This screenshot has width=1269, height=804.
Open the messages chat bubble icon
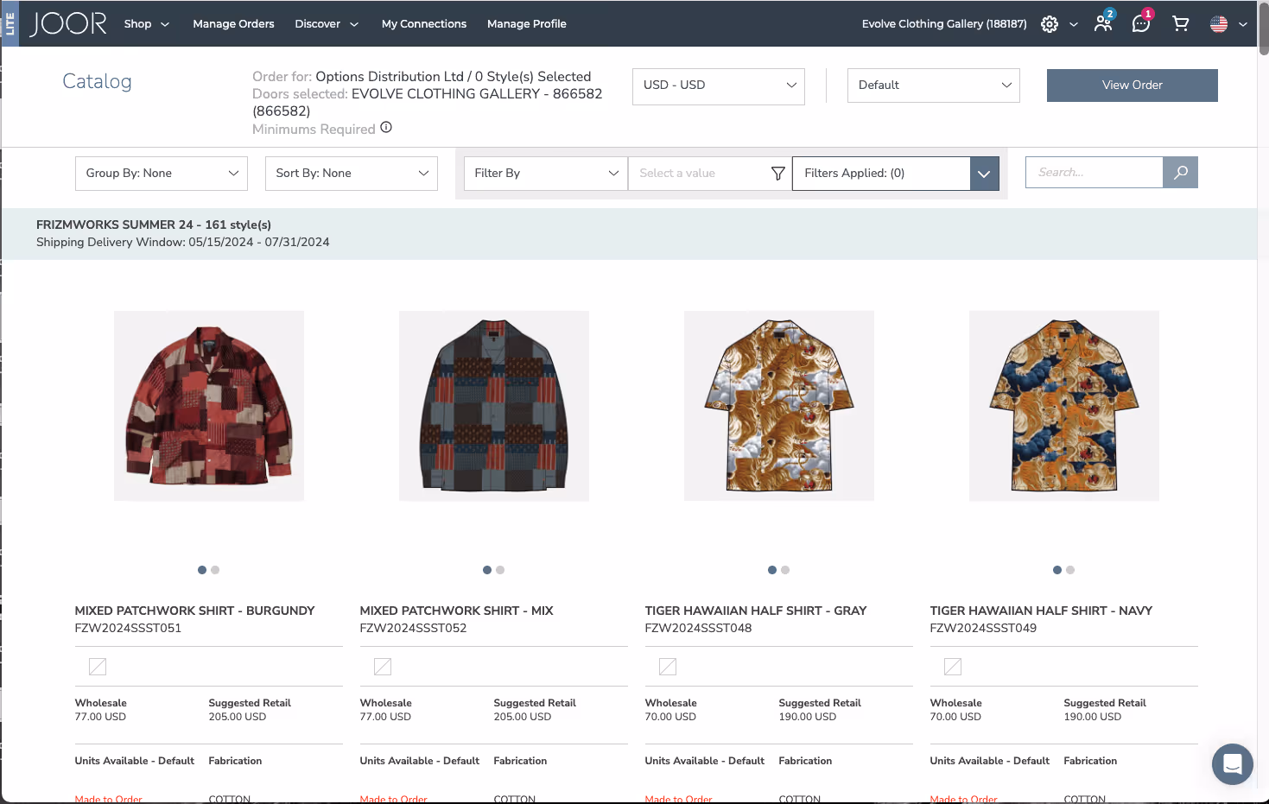click(x=1141, y=22)
